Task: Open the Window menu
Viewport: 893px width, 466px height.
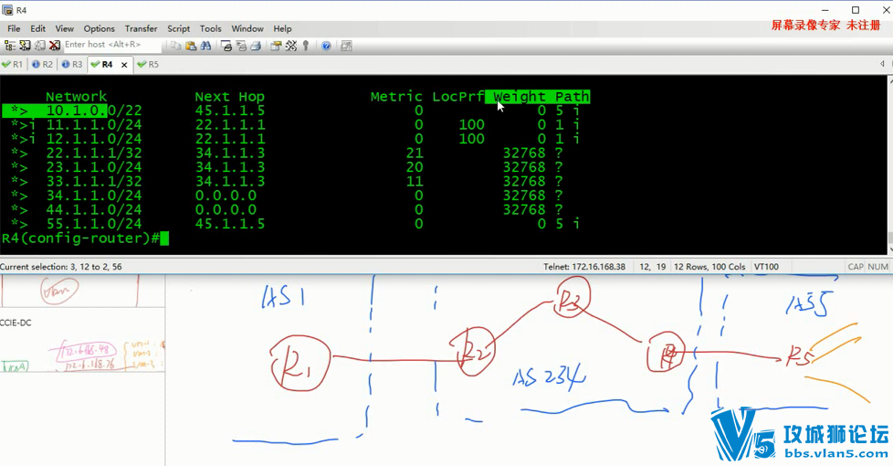Action: [247, 28]
